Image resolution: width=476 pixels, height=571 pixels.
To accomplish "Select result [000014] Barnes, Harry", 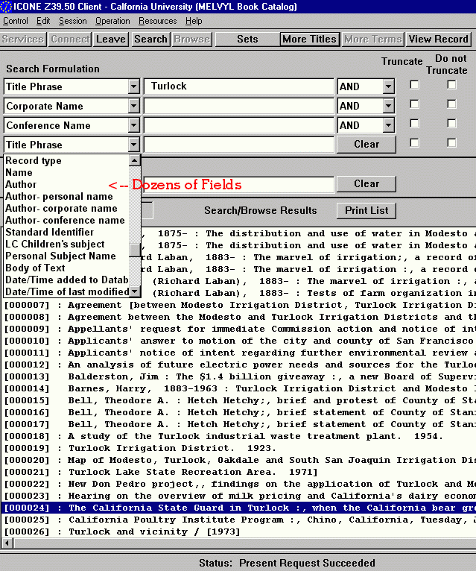I will [238, 388].
